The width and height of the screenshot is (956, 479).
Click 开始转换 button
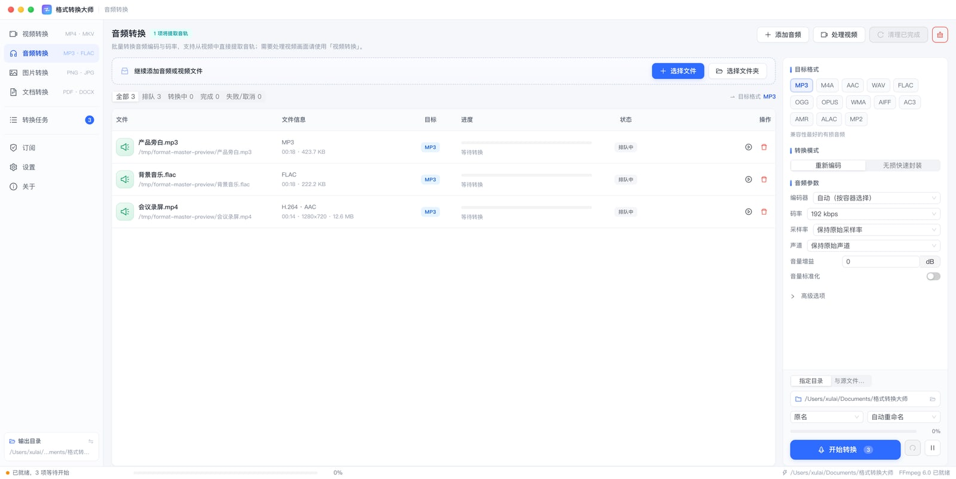[845, 450]
